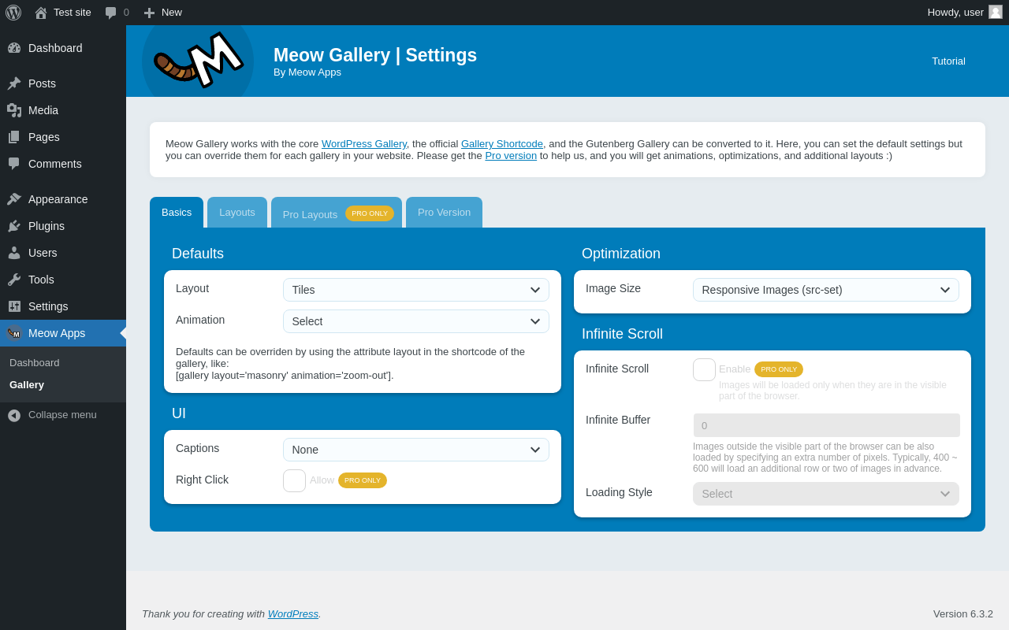Enable the Infinite Scroll checkbox
Screen dimensions: 1009x630
tap(704, 369)
